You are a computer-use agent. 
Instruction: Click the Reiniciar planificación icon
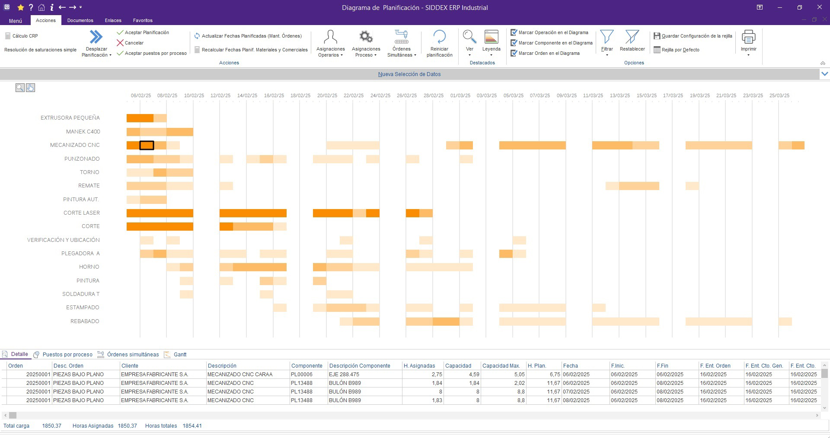click(439, 37)
